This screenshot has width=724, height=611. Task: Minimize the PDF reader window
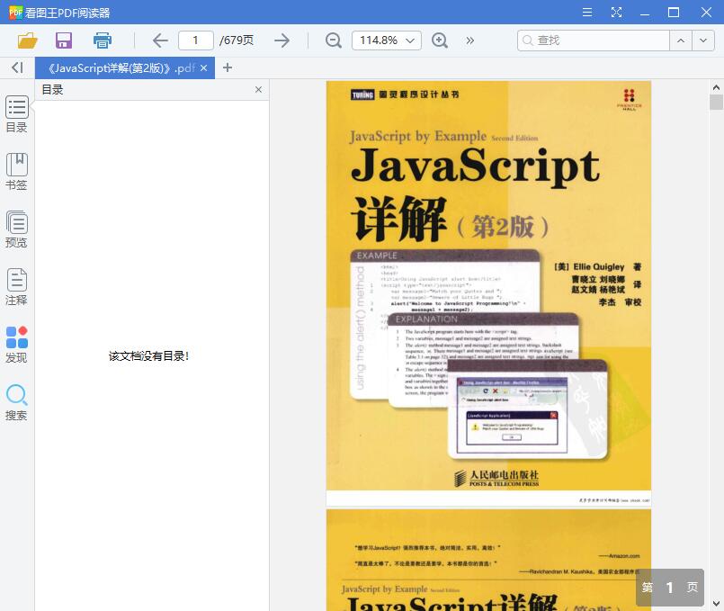click(645, 13)
